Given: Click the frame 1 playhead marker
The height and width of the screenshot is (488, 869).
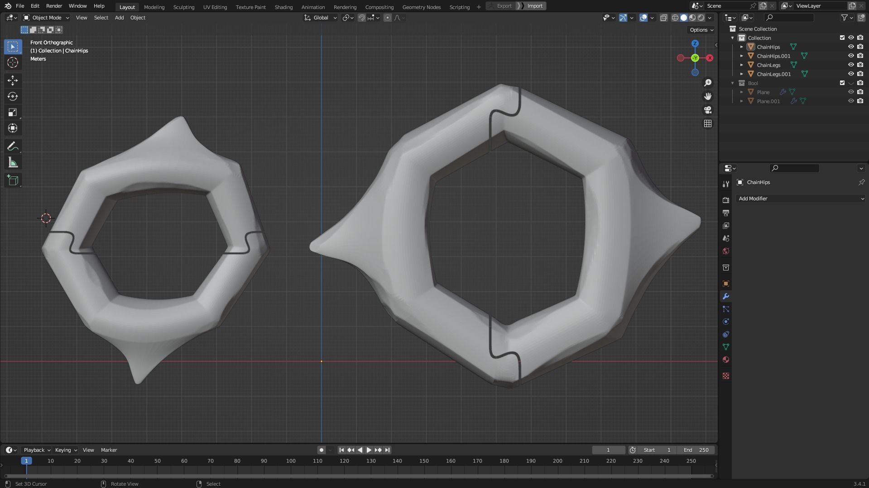Looking at the screenshot, I should click(26, 461).
